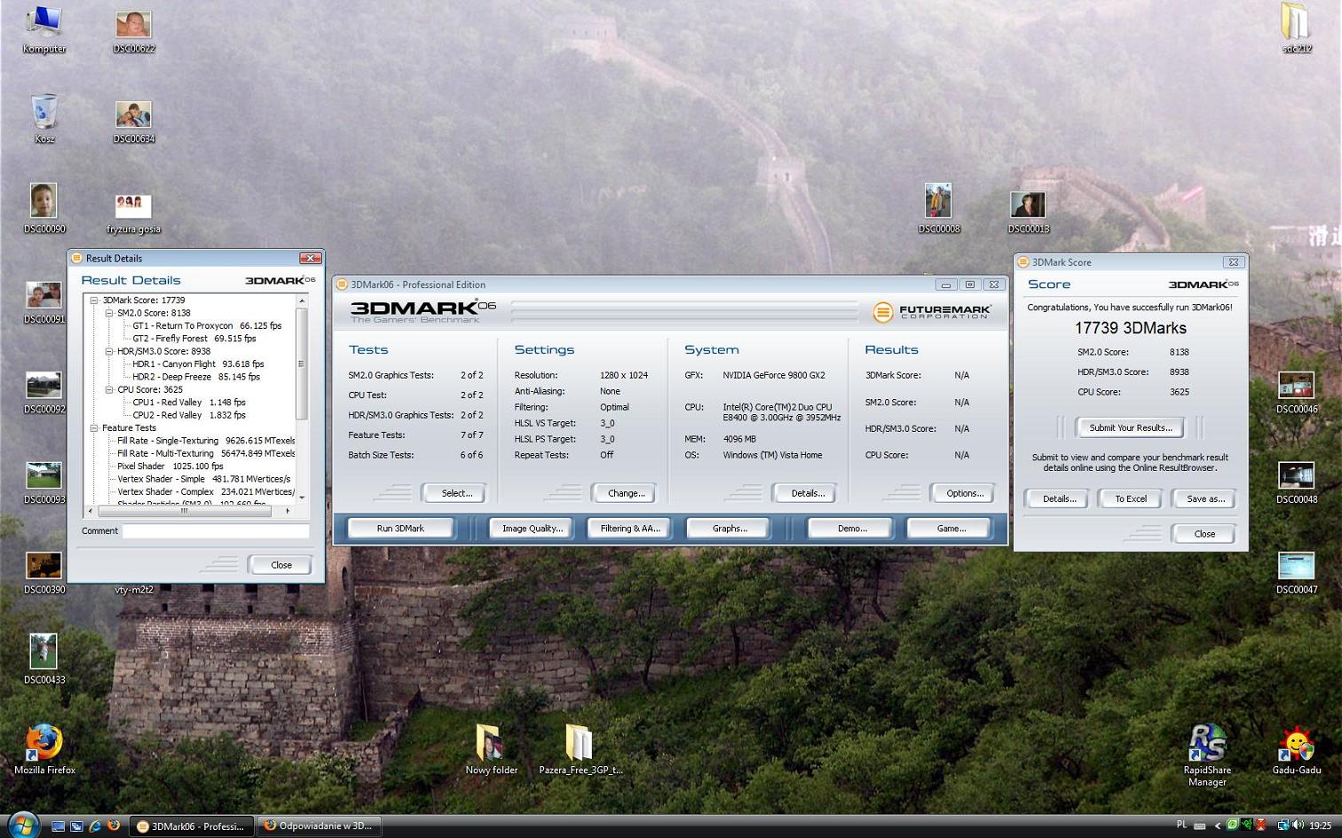Viewport: 1342px width, 838px height.
Task: Select the DSC00090 desktop photo
Action: (43, 208)
